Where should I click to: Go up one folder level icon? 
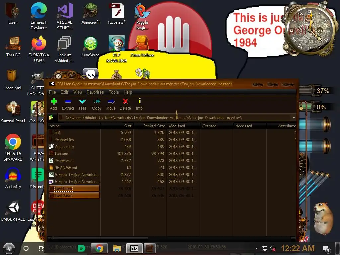pyautogui.click(x=51, y=118)
